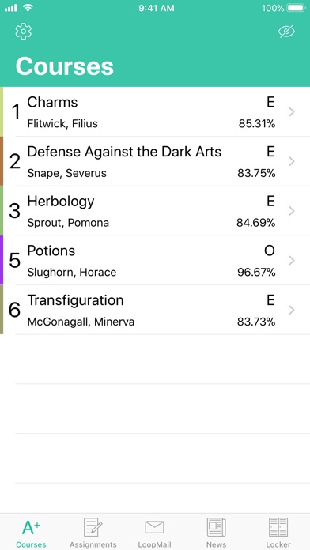
Task: Expand Charms course chevron
Action: tap(292, 112)
